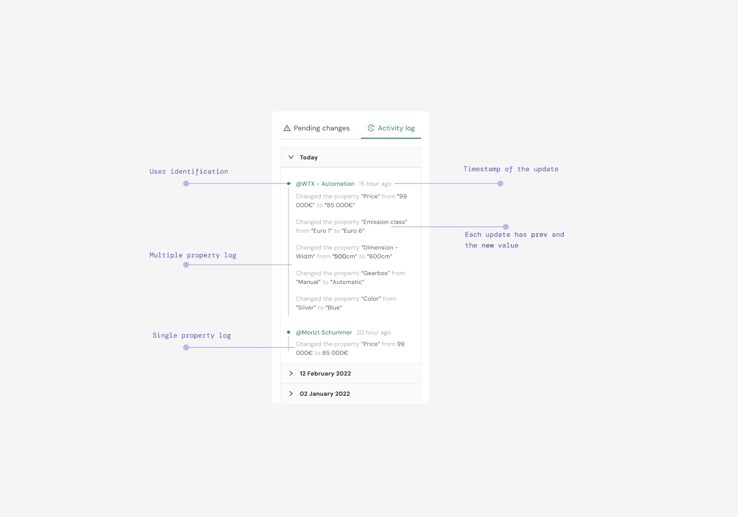Click the timeline dot next to @WTX - Automation

tap(289, 184)
